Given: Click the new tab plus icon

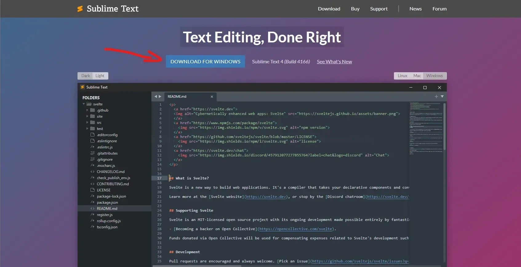Looking at the screenshot, I should pyautogui.click(x=436, y=96).
